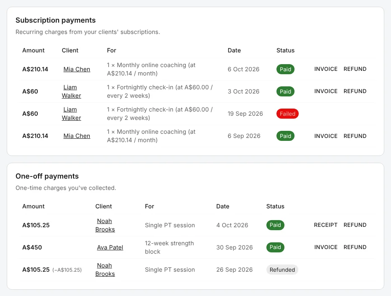The image size is (391, 296).
Task: Click Paid badge on Liam Walker 3 Oct row
Action: click(x=285, y=91)
